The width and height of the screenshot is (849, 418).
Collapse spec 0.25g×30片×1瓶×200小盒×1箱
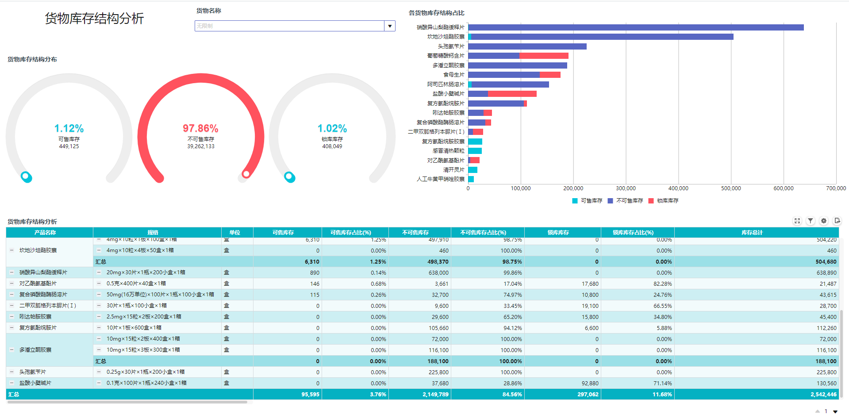99,372
